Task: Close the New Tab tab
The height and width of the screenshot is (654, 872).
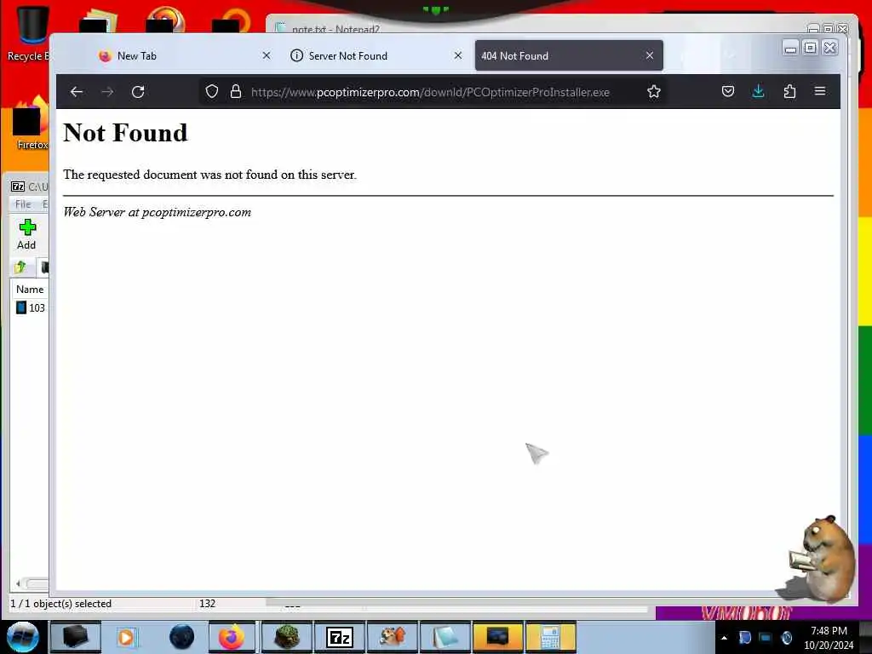Action: (267, 55)
